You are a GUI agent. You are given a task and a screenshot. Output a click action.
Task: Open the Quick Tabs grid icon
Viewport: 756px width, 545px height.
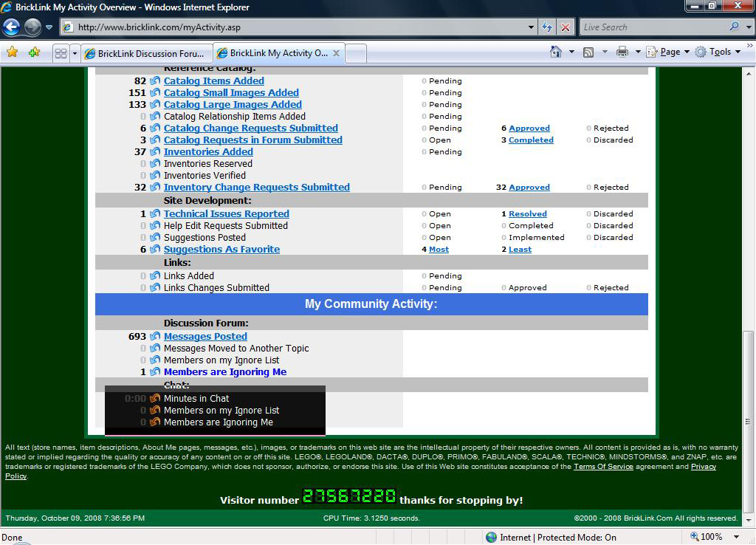(61, 53)
